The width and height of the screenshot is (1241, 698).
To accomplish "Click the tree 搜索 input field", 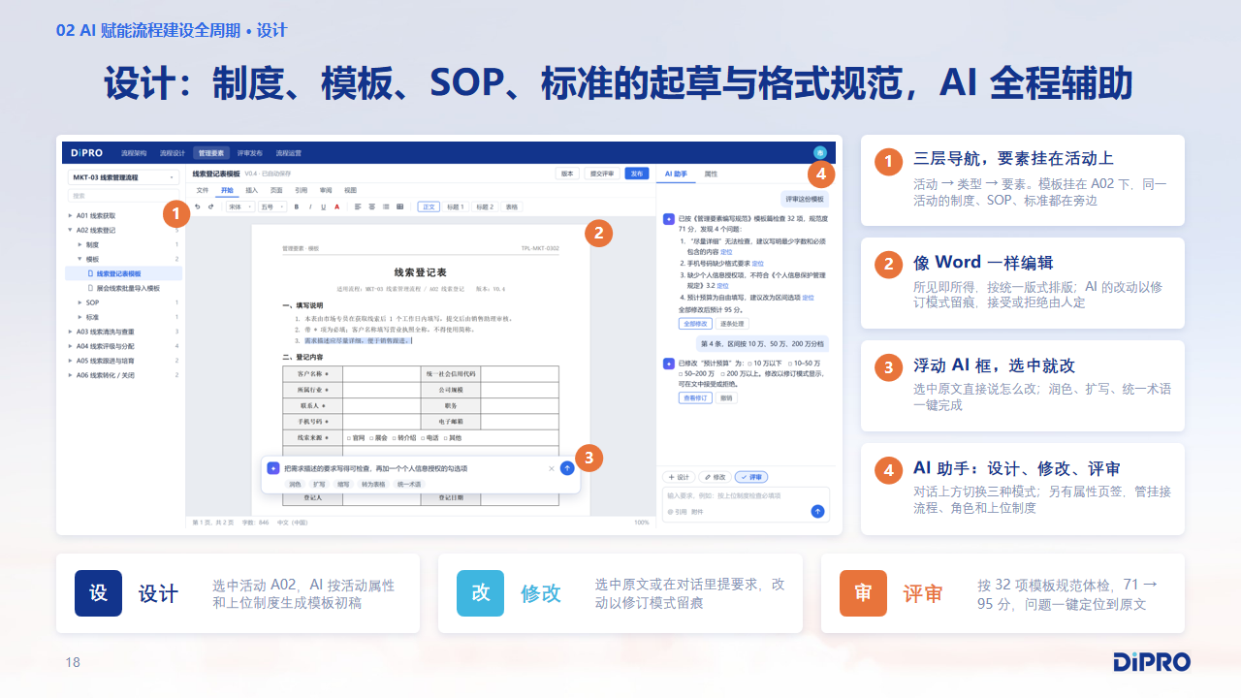I will [x=123, y=195].
